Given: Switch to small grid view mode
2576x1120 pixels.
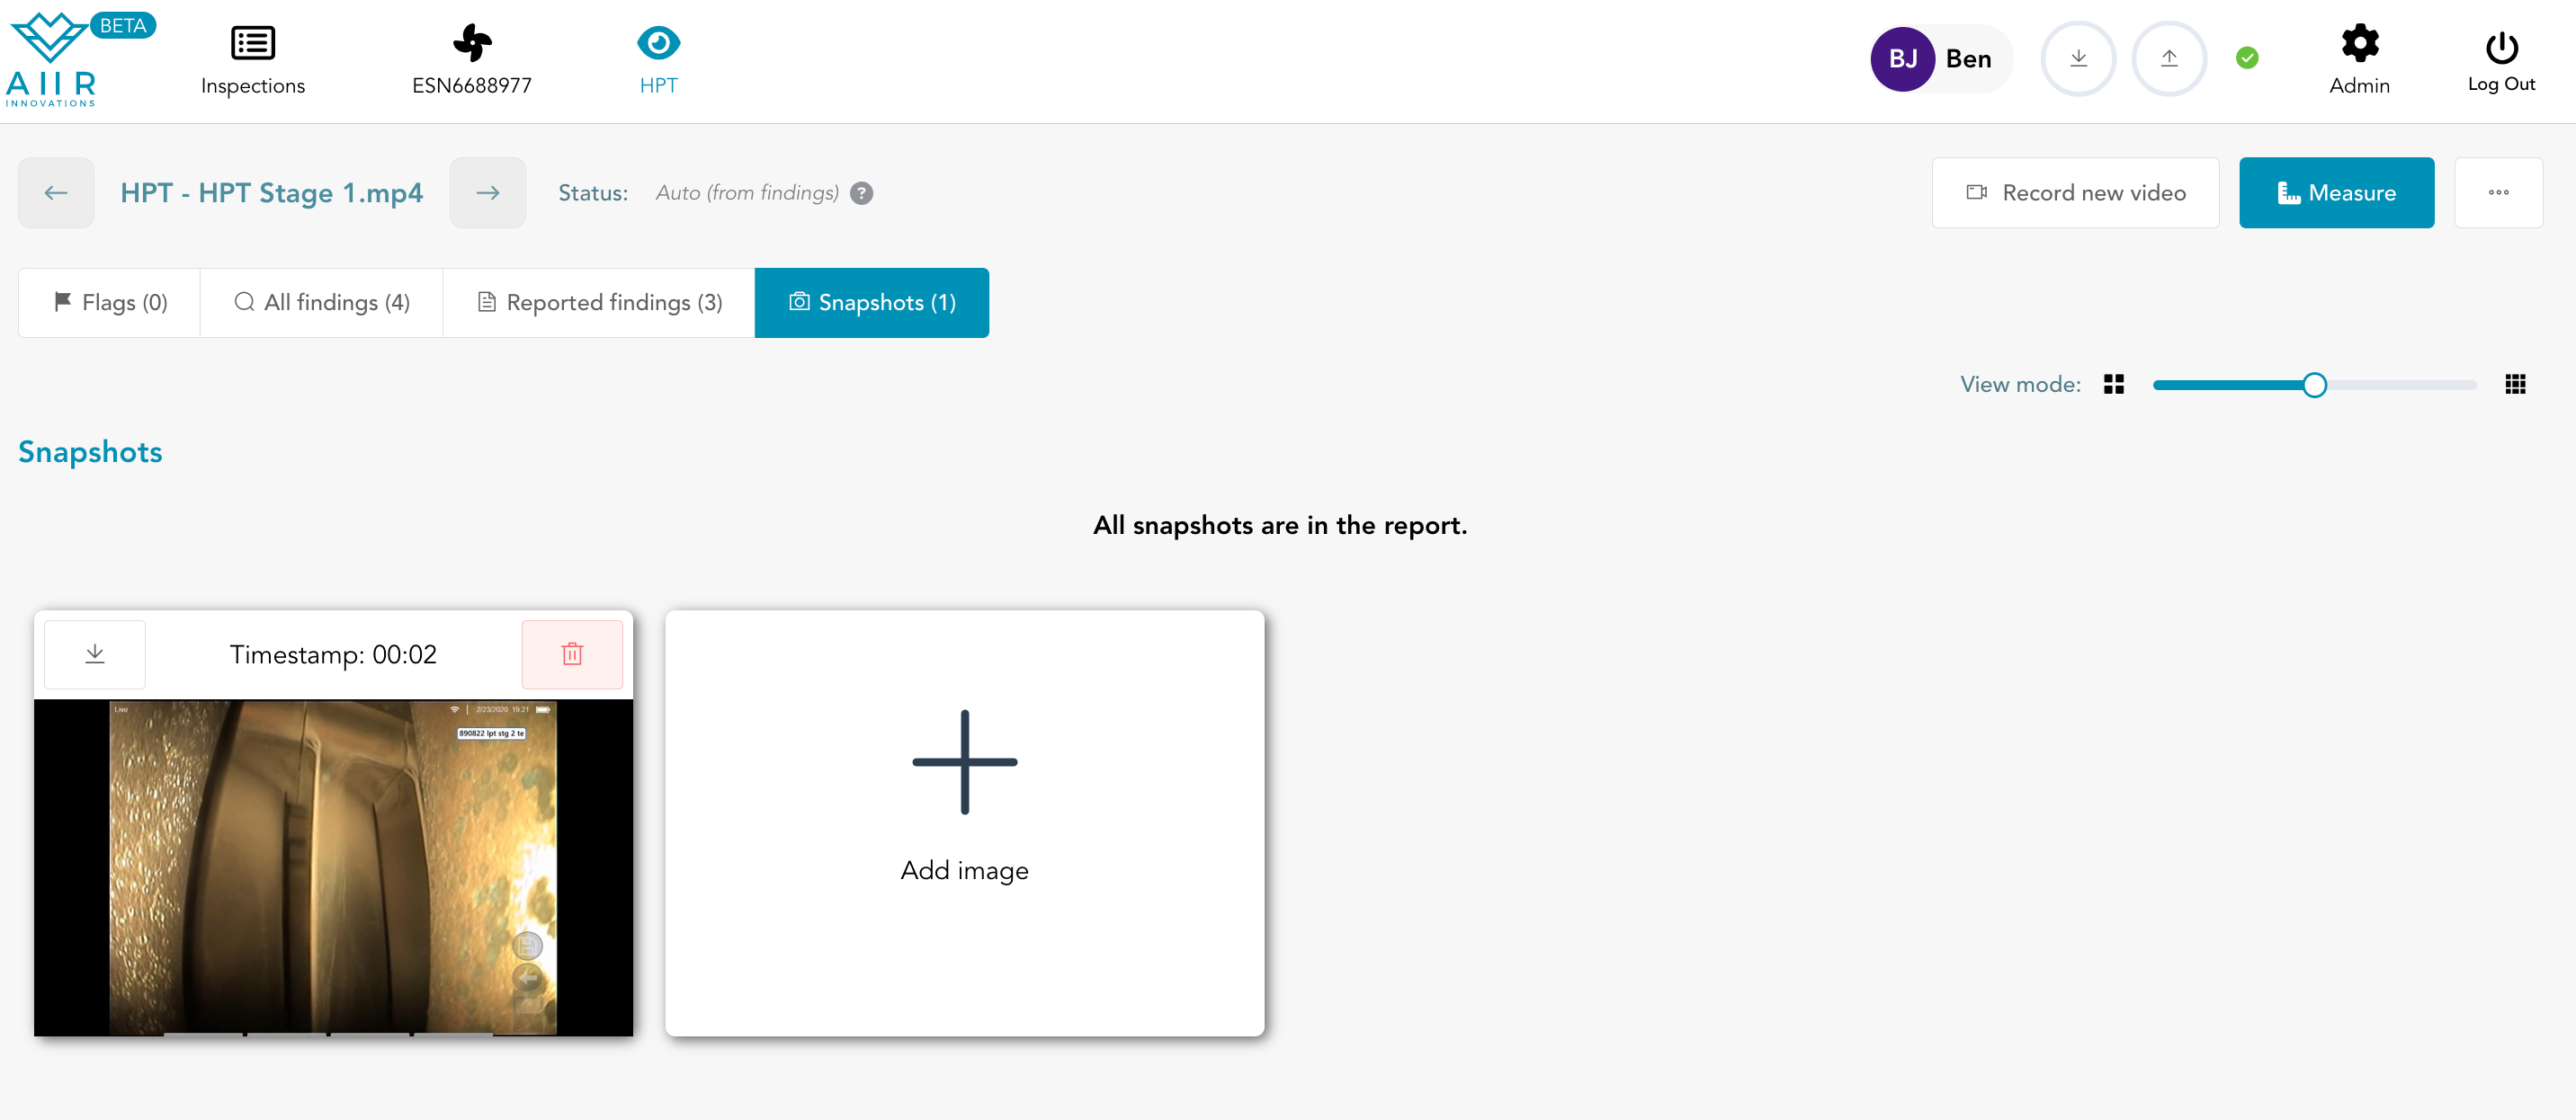Looking at the screenshot, I should 2515,385.
